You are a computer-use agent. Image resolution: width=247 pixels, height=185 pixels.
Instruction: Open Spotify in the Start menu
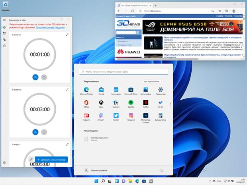(131, 104)
